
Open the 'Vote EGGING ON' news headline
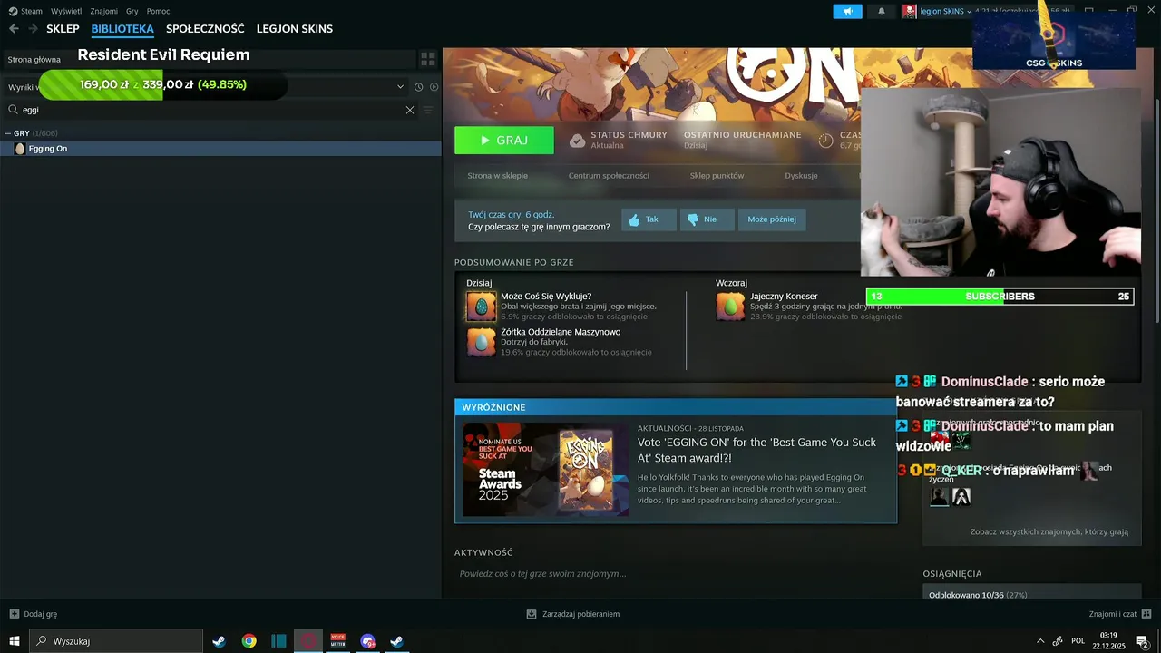tap(756, 451)
